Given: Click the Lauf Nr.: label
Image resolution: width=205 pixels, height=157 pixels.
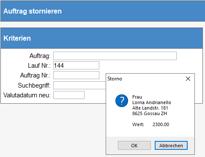Looking at the screenshot, I should click(x=39, y=66).
